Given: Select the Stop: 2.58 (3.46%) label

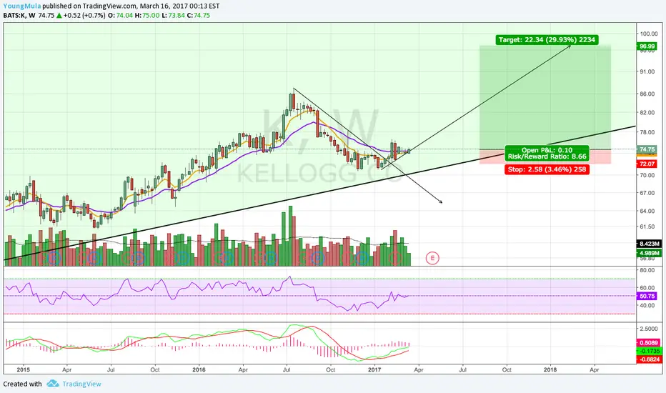Looking at the screenshot, I should pyautogui.click(x=547, y=169).
